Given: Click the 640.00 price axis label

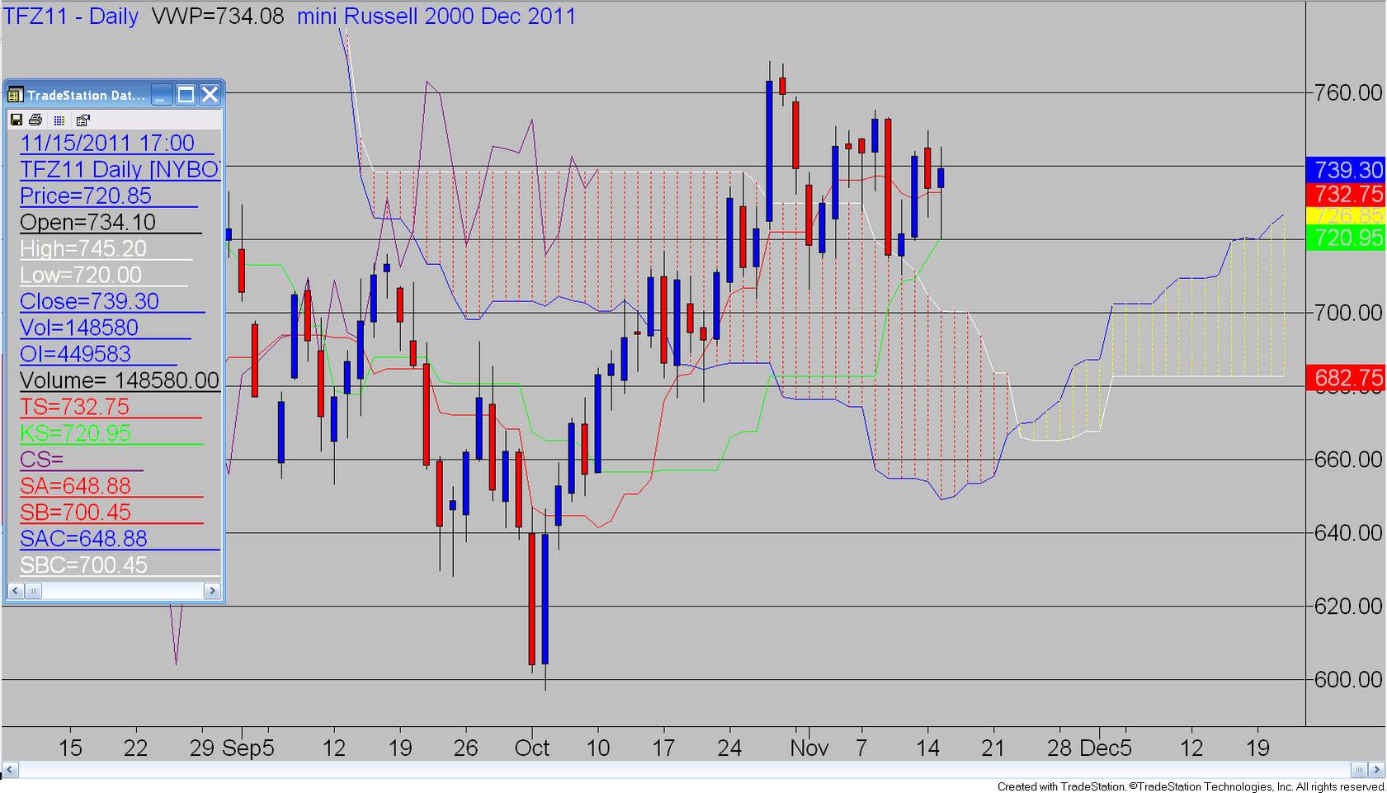Looking at the screenshot, I should pos(1348,533).
